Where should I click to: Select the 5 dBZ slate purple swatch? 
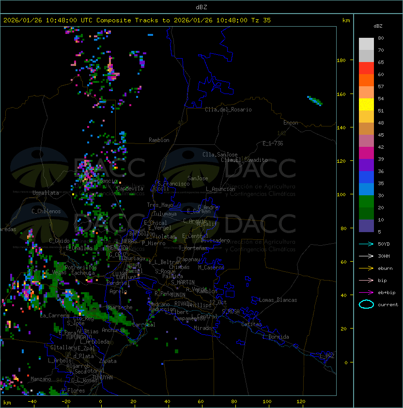click(x=366, y=226)
